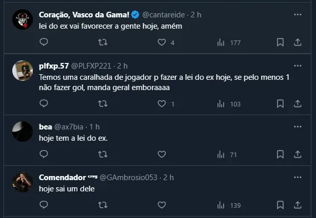Share the Coração, Vasco da Gama! tweet
The width and height of the screenshot is (316, 218).
pyautogui.click(x=298, y=42)
